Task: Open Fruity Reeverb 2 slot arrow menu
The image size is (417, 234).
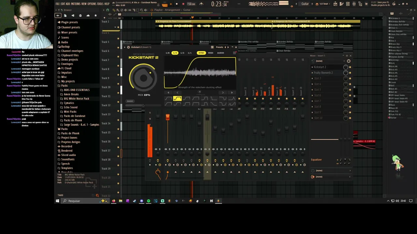Action: (312, 73)
